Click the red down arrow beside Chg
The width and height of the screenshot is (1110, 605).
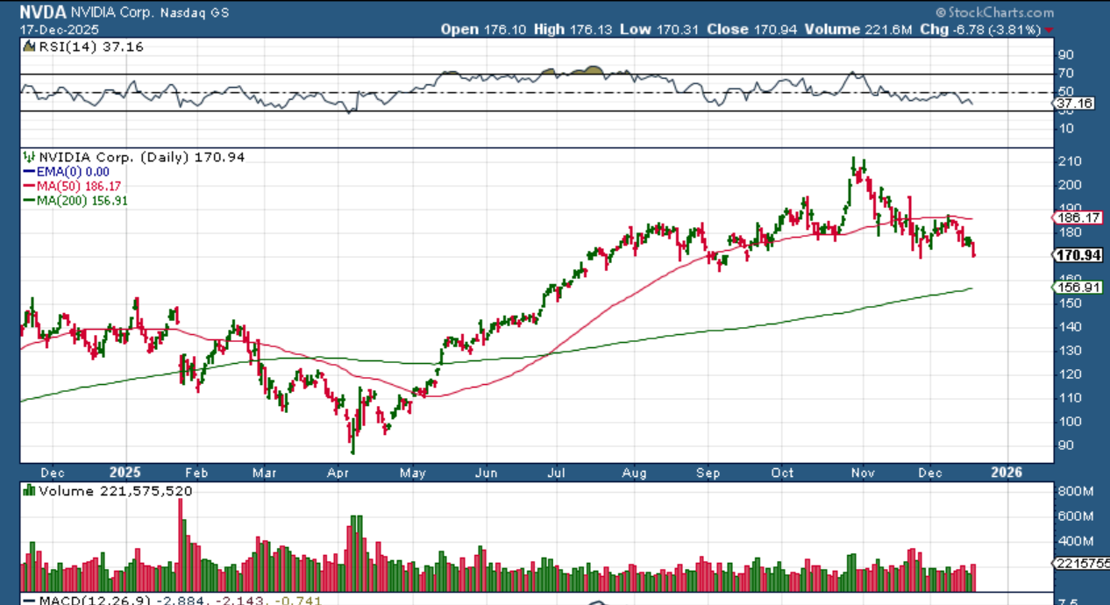(x=1050, y=30)
